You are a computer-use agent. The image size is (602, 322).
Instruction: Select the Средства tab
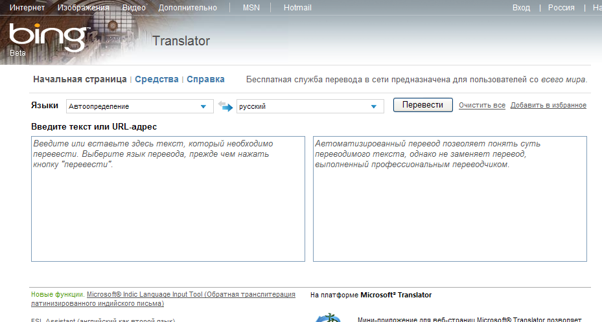tap(157, 80)
